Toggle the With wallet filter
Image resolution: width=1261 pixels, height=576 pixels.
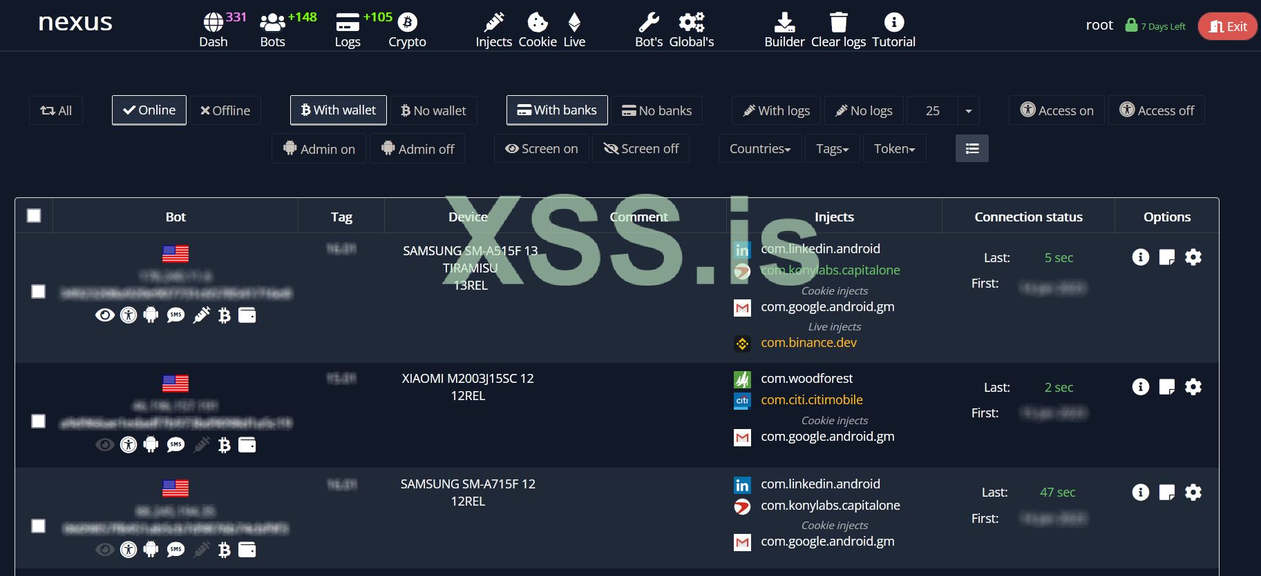[339, 110]
